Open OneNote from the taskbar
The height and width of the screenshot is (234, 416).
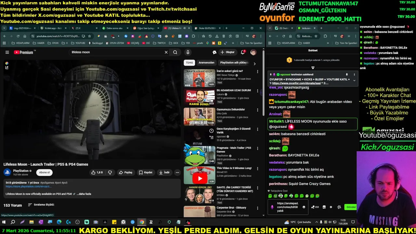[41, 222]
